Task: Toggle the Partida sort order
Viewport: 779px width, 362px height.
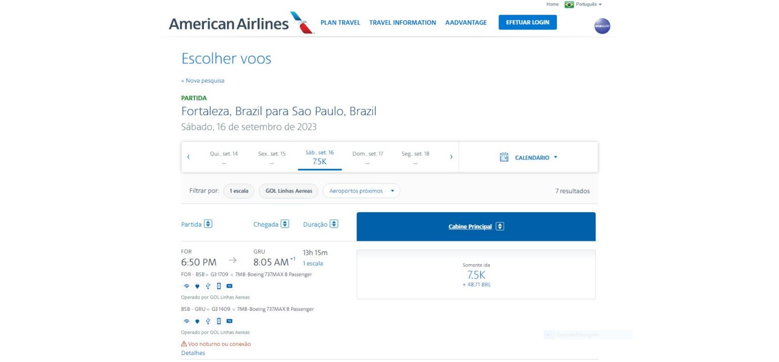Action: (208, 224)
